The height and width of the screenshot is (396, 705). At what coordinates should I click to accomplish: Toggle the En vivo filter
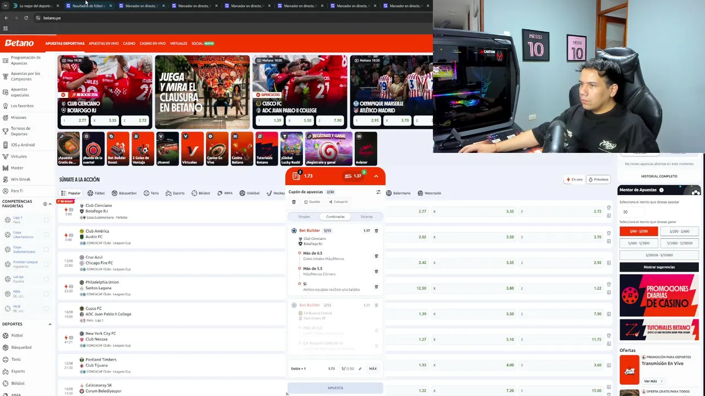pos(574,179)
